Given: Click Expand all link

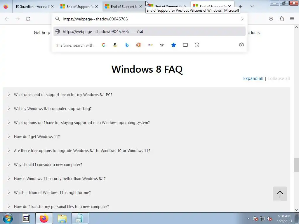Looking at the screenshot, I should tap(253, 78).
